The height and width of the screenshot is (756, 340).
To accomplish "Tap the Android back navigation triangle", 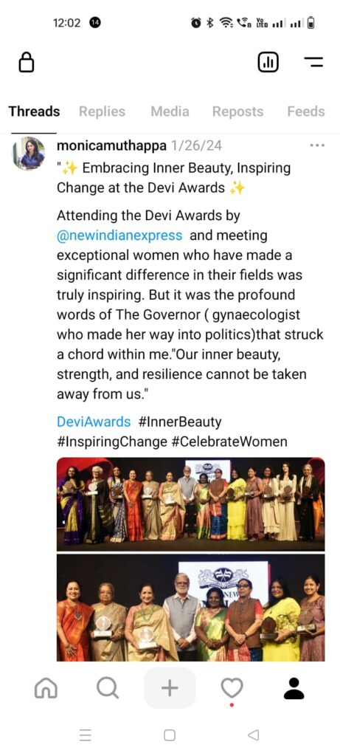I will (253, 735).
